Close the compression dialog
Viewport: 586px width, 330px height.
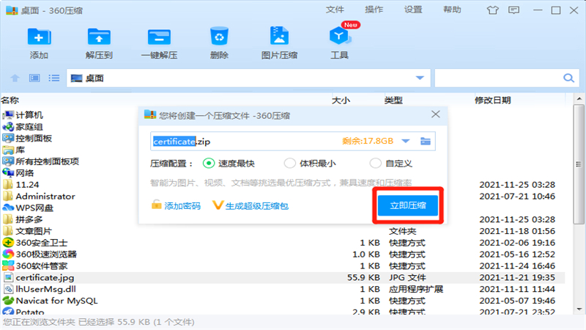(435, 114)
